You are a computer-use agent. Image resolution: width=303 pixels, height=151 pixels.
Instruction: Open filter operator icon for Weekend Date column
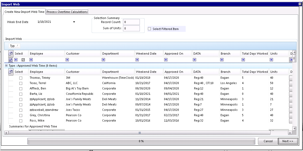[137, 60]
